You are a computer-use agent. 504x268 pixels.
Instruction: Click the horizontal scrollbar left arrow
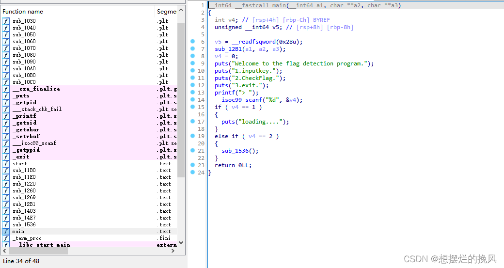(x=4, y=251)
